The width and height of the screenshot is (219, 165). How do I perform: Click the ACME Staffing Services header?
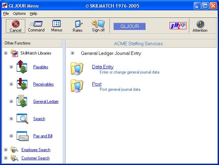click(141, 43)
